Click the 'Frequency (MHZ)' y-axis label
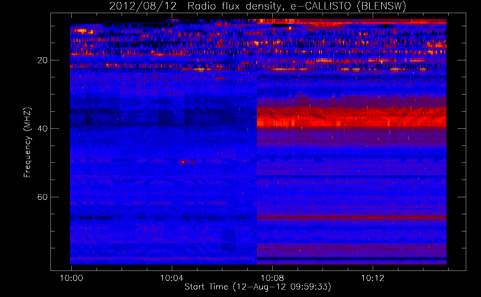481x297 pixels. (x=27, y=143)
